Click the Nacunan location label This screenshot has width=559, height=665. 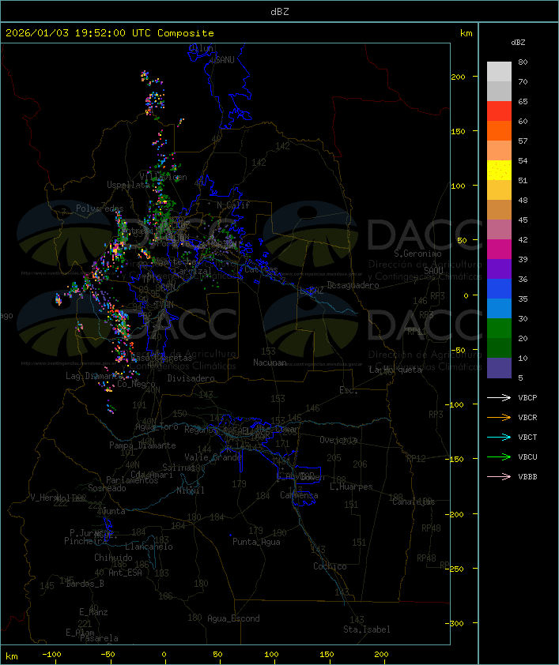tap(270, 363)
